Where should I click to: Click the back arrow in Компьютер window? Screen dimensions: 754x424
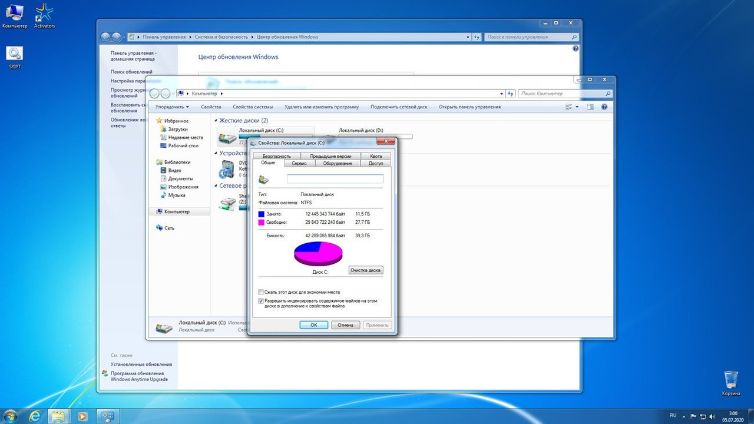click(x=155, y=93)
